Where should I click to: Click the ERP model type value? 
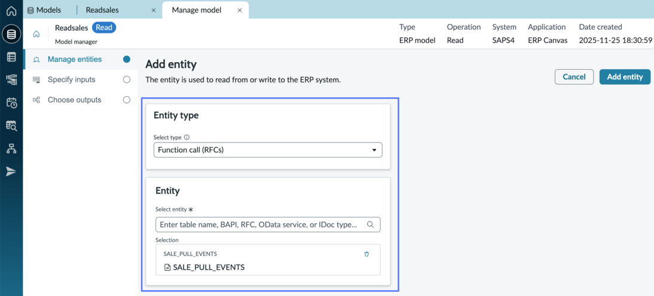click(417, 41)
